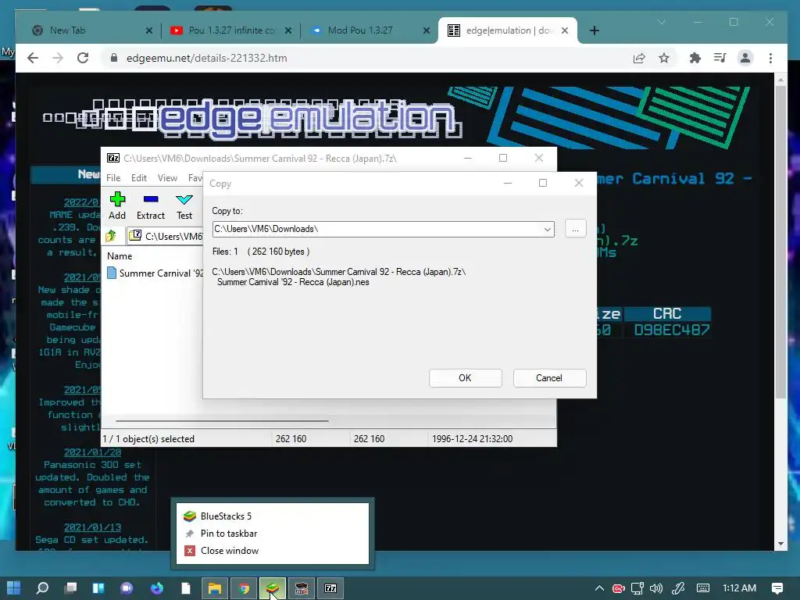Screen dimensions: 800x600
Task: Choose Pin to taskbar in jump list
Action: (272, 533)
